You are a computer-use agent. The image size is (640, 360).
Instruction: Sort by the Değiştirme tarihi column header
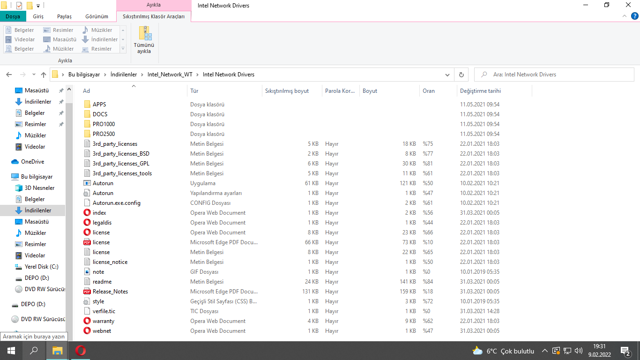pyautogui.click(x=494, y=91)
